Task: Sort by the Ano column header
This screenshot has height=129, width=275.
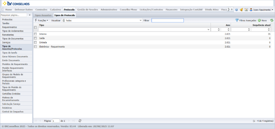Action: click(x=221, y=25)
